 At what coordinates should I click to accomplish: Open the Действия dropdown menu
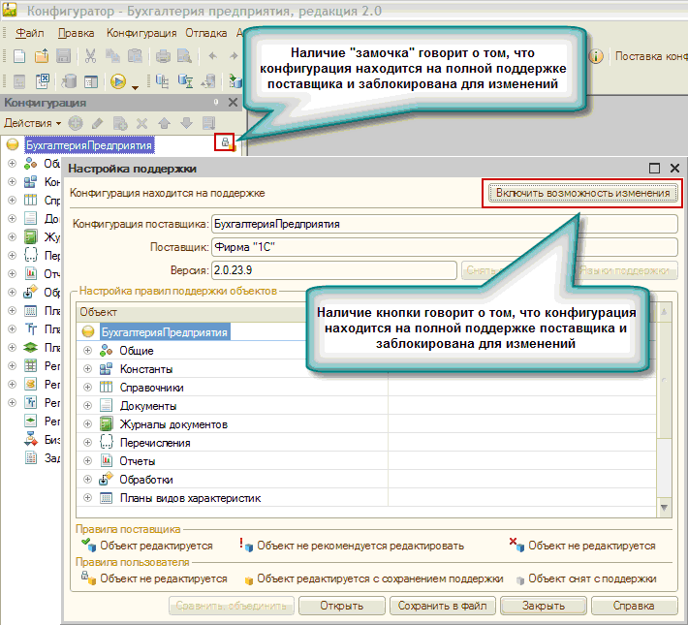tap(32, 123)
